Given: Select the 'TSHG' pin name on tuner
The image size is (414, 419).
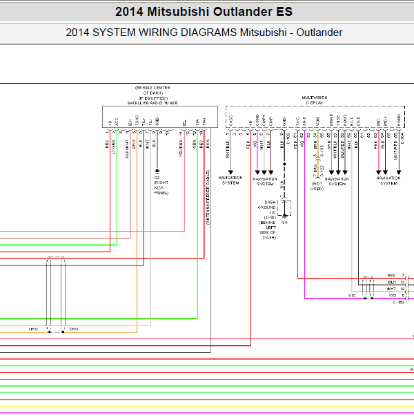Looking at the screenshot, I should point(137,120).
